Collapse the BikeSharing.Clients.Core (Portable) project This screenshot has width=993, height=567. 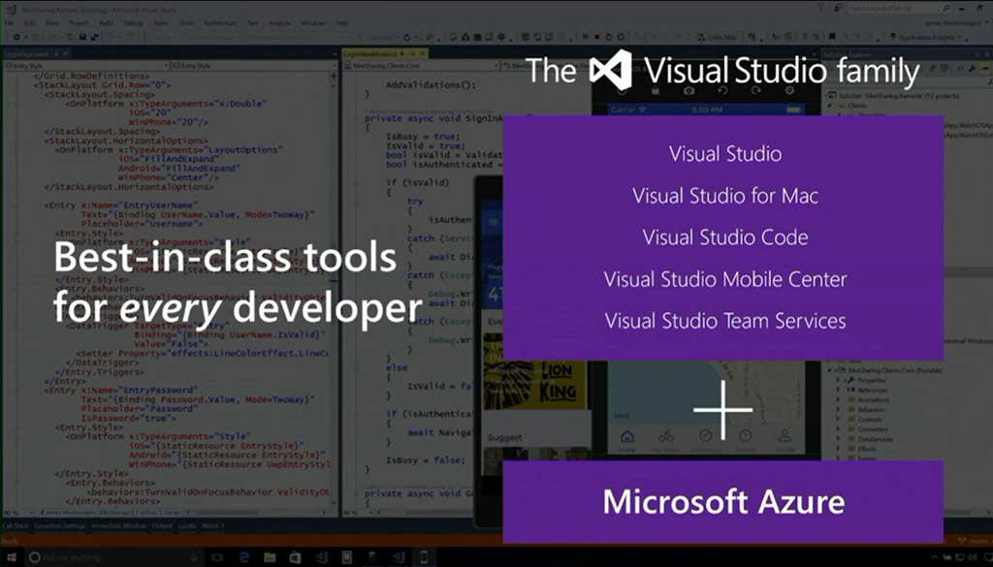click(830, 370)
